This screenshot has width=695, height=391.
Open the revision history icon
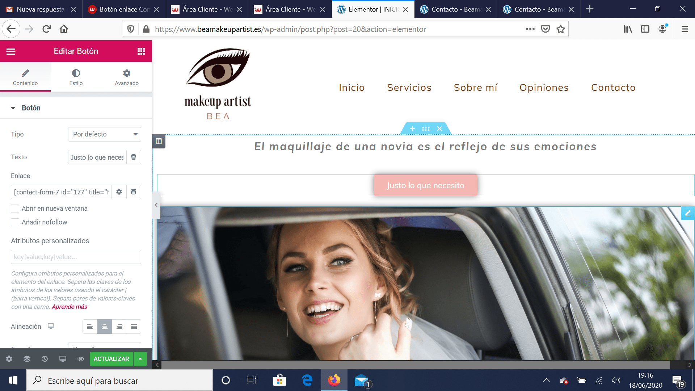coord(45,359)
